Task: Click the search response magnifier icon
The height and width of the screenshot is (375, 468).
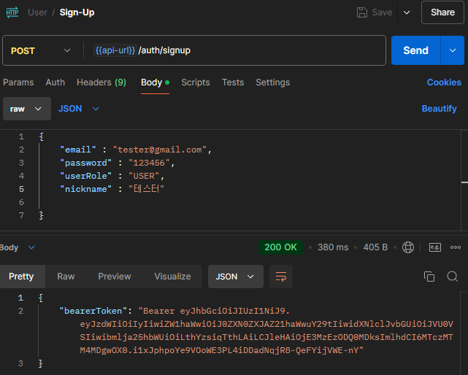Action: [453, 277]
